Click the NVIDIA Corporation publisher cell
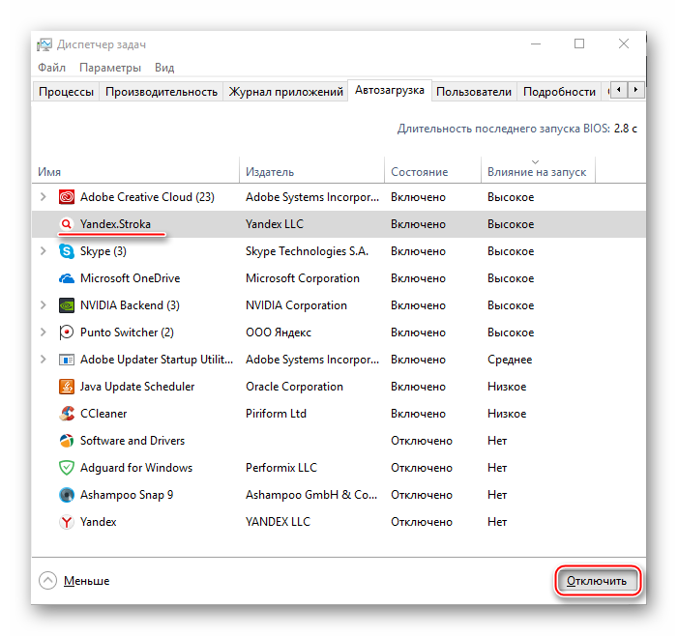 [296, 305]
